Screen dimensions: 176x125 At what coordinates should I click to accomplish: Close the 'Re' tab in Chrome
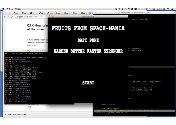pyautogui.click(x=70, y=13)
